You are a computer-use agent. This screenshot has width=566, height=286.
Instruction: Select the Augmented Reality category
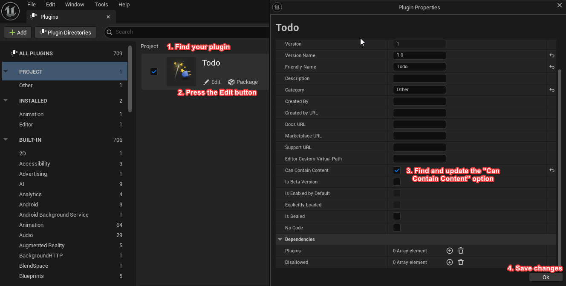click(65, 246)
